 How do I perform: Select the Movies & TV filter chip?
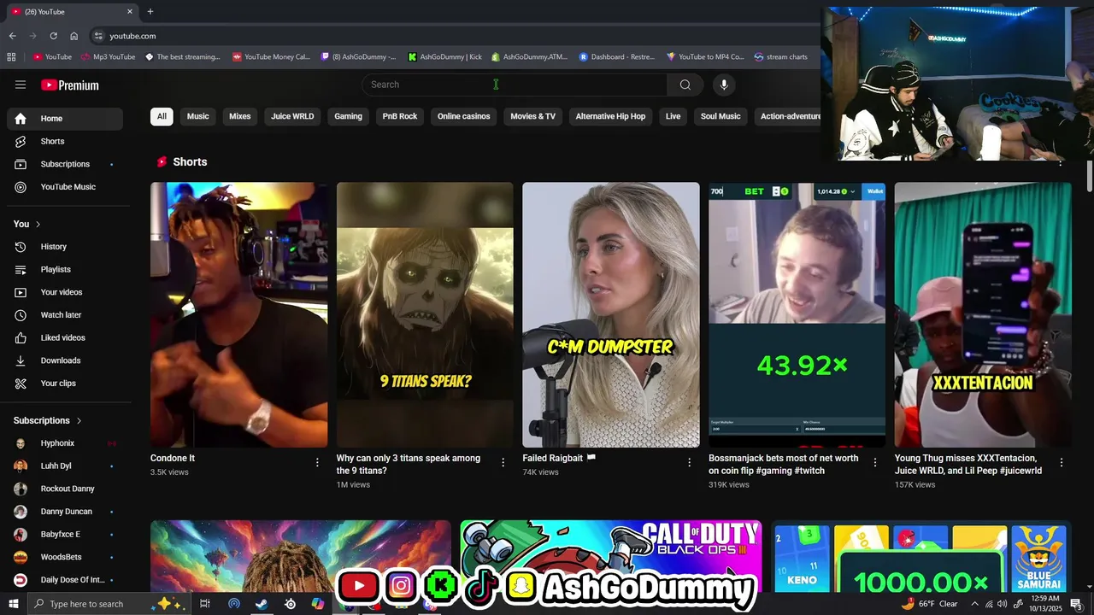533,116
